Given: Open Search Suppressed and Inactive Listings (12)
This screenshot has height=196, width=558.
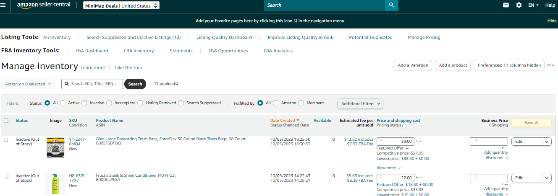Looking at the screenshot, I should tap(134, 37).
